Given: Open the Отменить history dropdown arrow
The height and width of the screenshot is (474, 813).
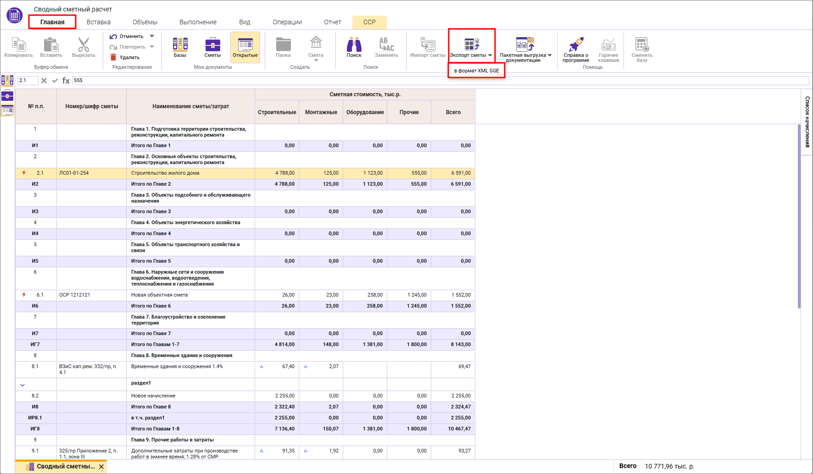Looking at the screenshot, I should (x=152, y=36).
